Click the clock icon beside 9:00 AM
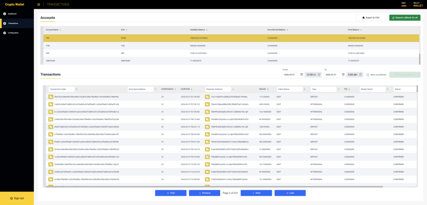 coord(360,75)
